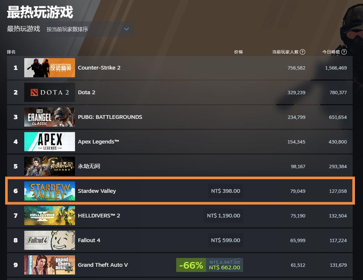
Task: Click HELLDIVERS 2 NT$ 1,190.00 price
Action: pyautogui.click(x=223, y=216)
